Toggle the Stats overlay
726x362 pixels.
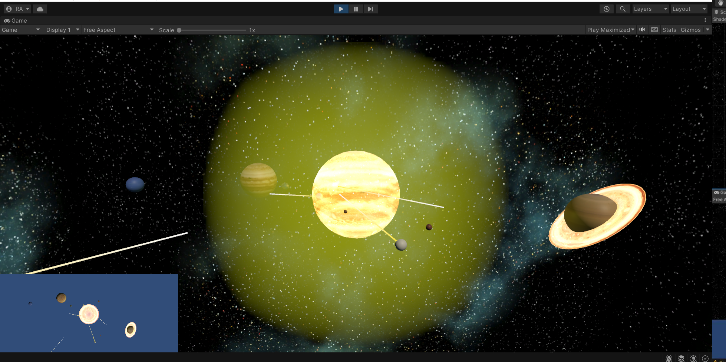(669, 30)
